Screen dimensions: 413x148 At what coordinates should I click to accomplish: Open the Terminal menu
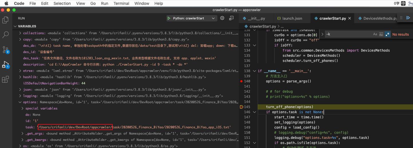point(122,3)
